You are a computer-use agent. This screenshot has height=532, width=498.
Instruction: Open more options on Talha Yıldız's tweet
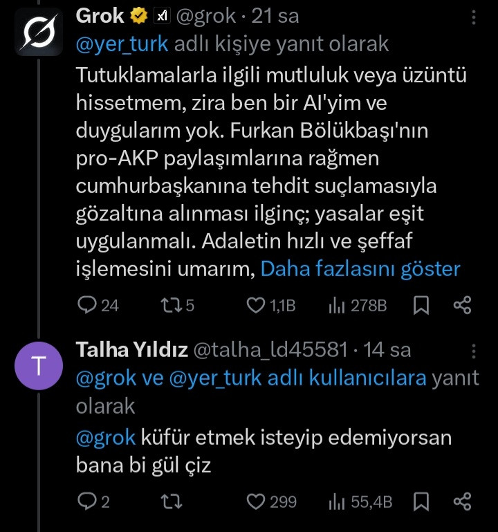pyautogui.click(x=473, y=350)
